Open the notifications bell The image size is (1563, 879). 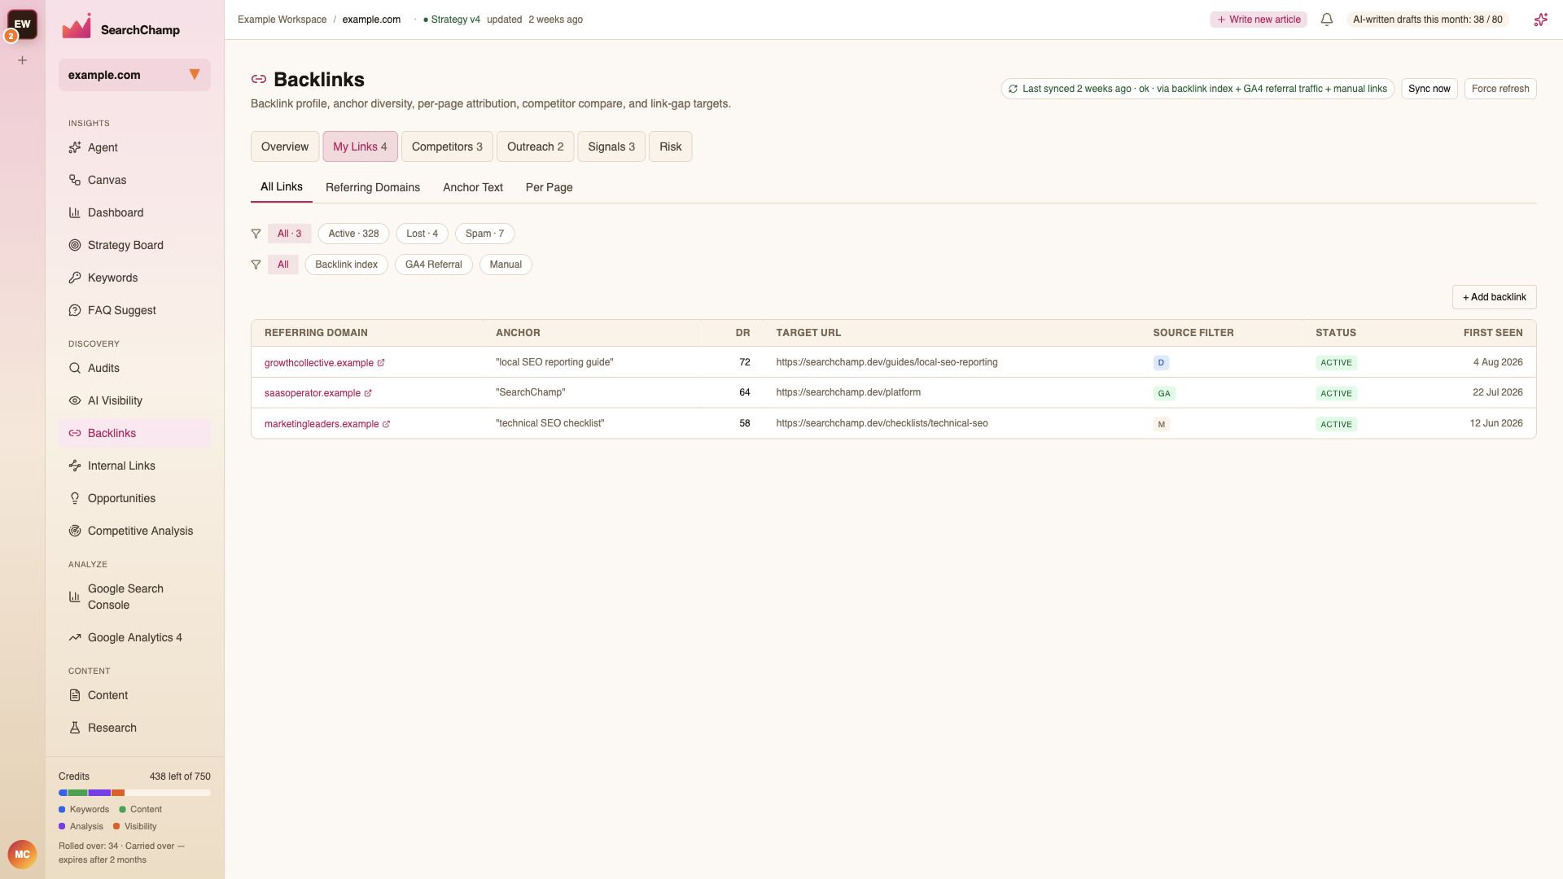[x=1327, y=20]
